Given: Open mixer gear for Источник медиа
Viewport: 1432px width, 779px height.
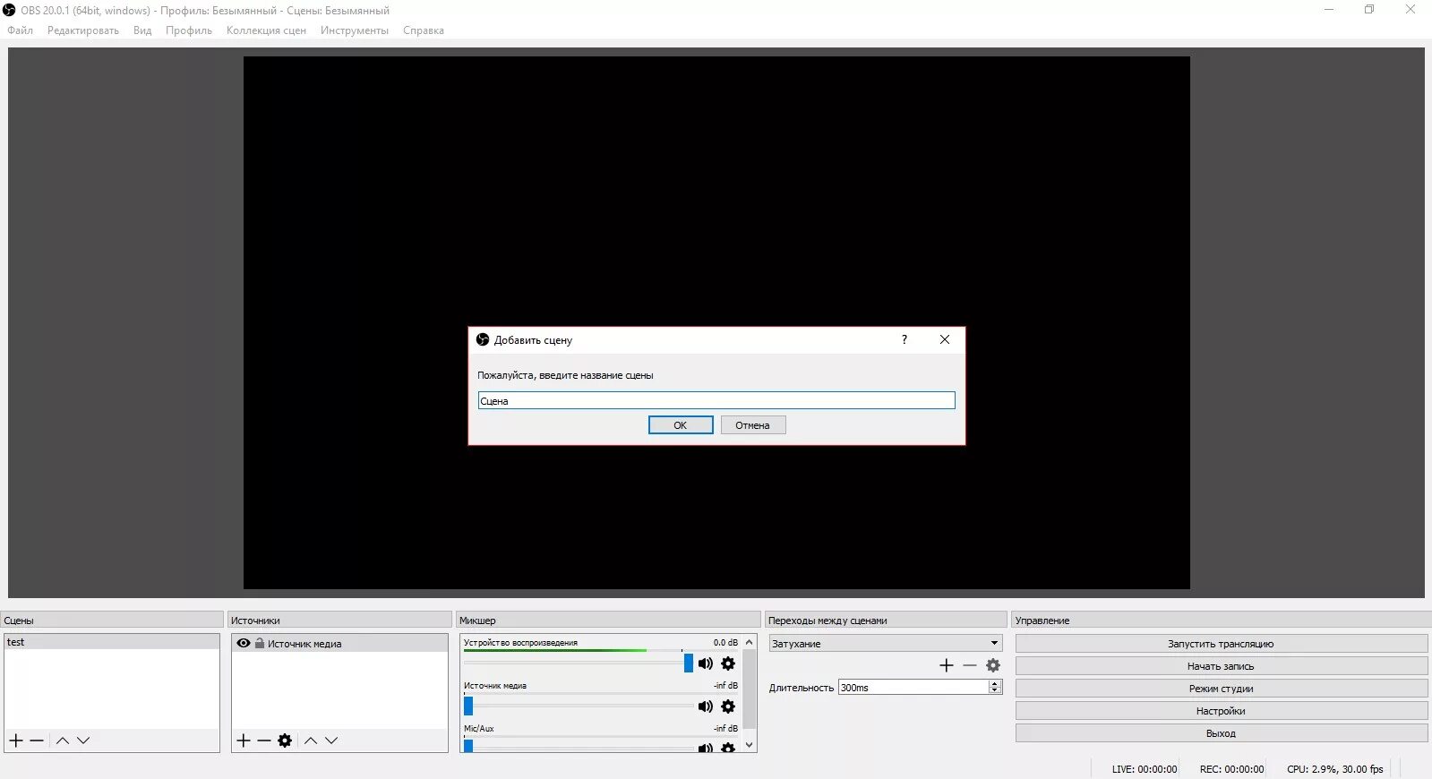Looking at the screenshot, I should click(728, 706).
